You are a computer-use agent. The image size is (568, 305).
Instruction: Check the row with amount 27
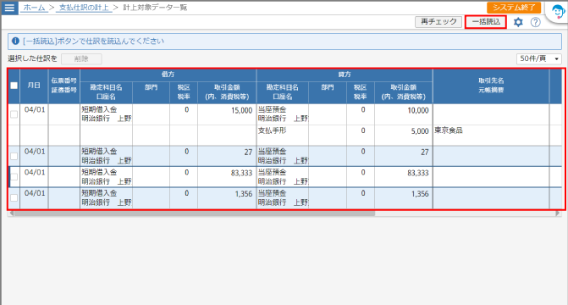(x=14, y=156)
